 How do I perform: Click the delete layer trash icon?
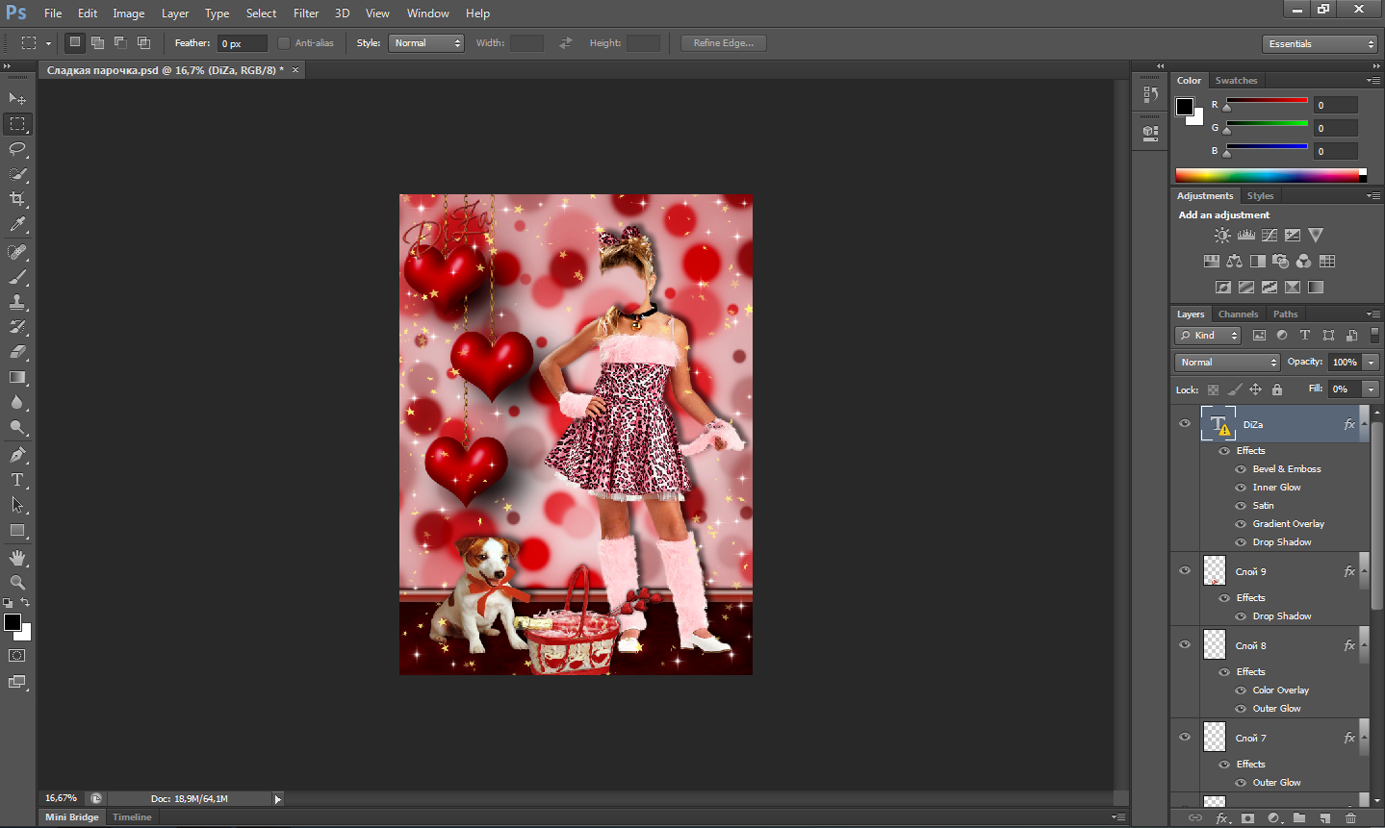1350,818
